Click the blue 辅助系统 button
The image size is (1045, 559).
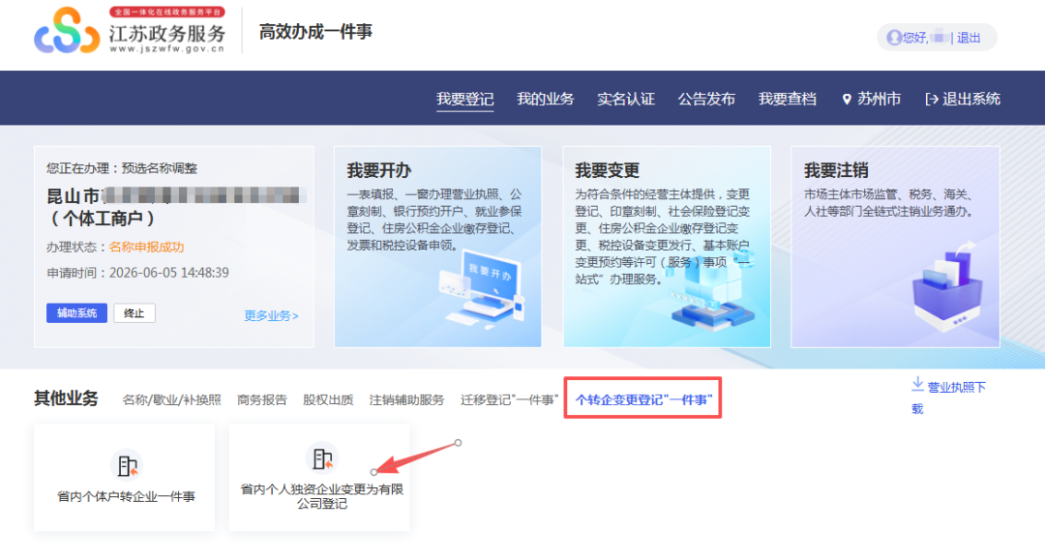tap(76, 313)
